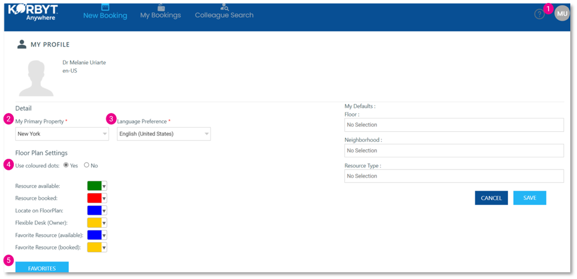
Task: Open the Flexible Desk (Owner) colour dropdown arrow
Action: 104,223
